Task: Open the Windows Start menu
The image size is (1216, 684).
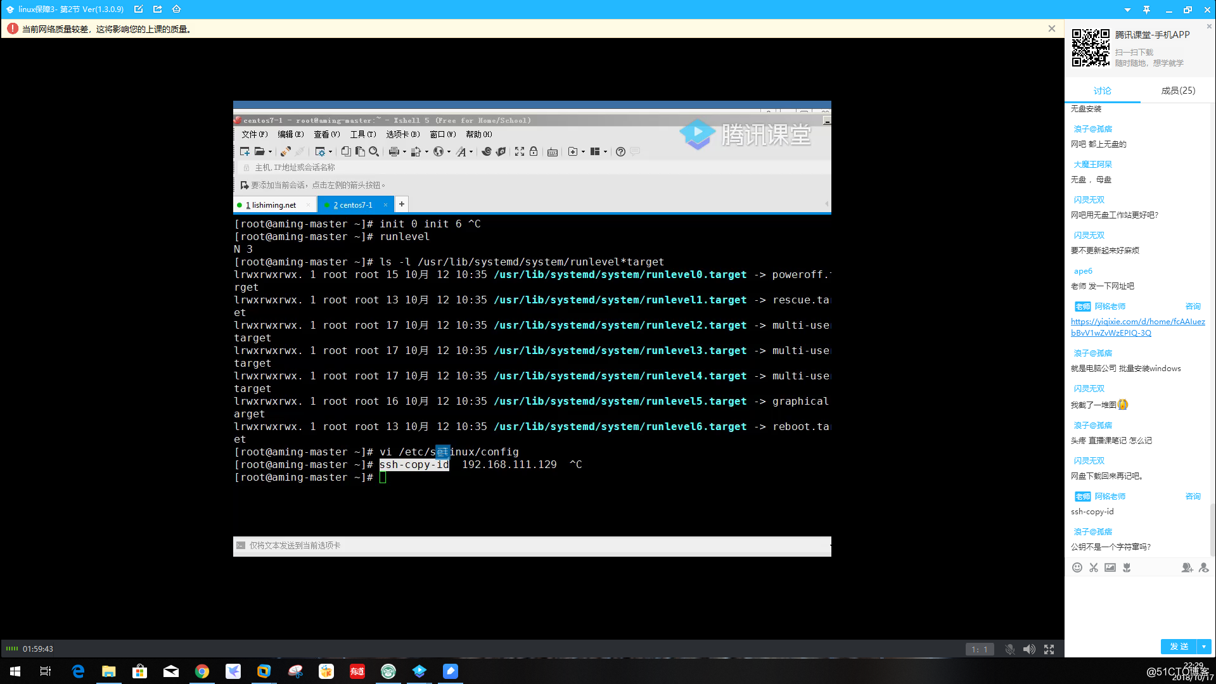Action: (x=15, y=671)
